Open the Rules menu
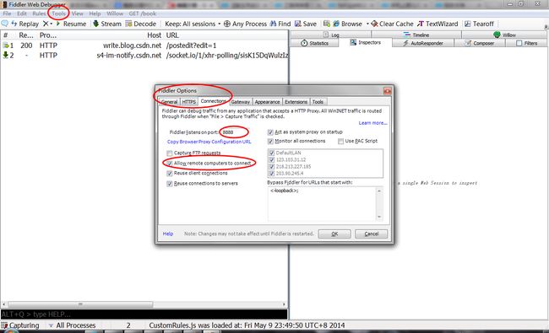The height and width of the screenshot is (333, 549). [39, 13]
